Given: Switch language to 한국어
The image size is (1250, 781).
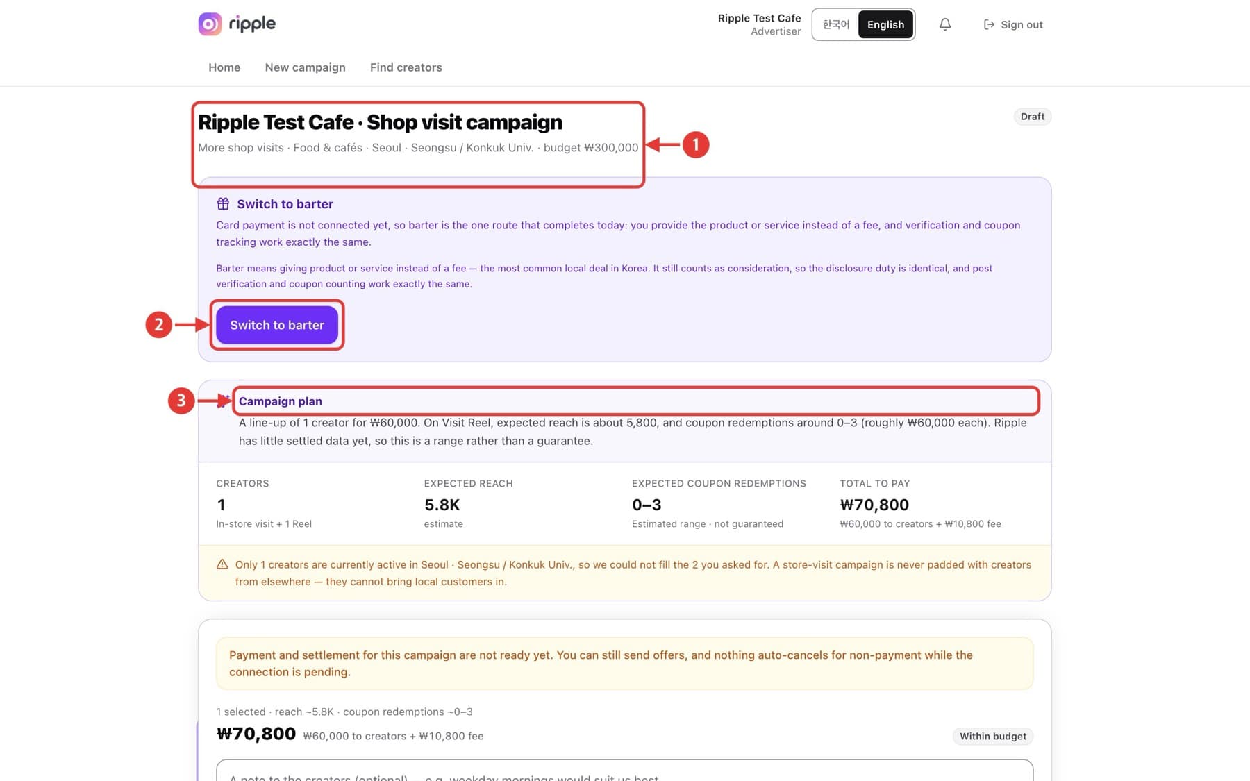Looking at the screenshot, I should coord(836,24).
